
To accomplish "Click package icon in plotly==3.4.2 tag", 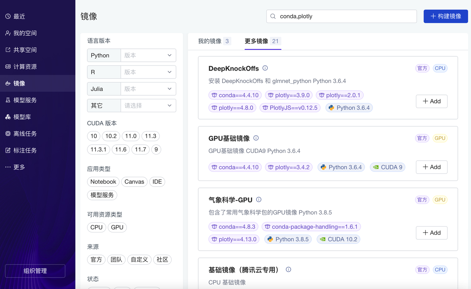I will tap(271, 167).
